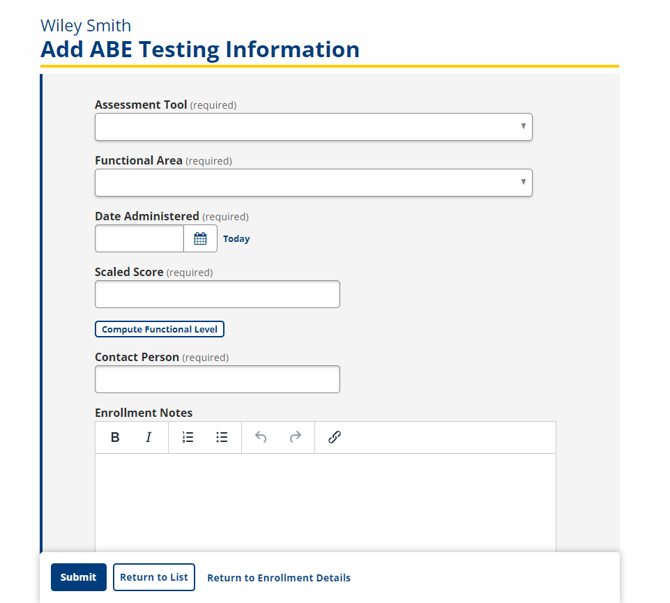670x603 pixels.
Task: Focus the Scaled Score input field
Action: [218, 294]
